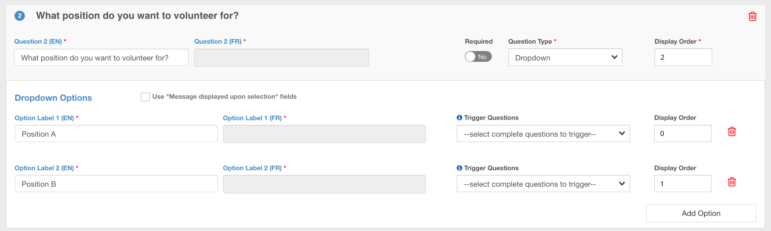The height and width of the screenshot is (231, 771).
Task: Click info icon for Position B's Trigger Questions
Action: point(459,168)
